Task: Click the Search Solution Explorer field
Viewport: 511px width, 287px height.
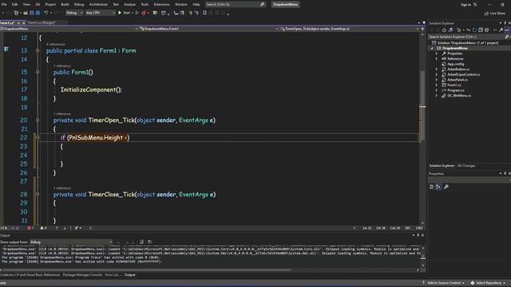Action: [469, 37]
